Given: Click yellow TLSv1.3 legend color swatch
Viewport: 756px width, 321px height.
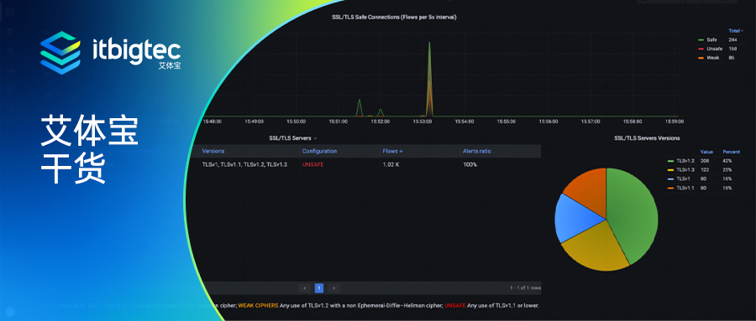Looking at the screenshot, I should pos(670,170).
